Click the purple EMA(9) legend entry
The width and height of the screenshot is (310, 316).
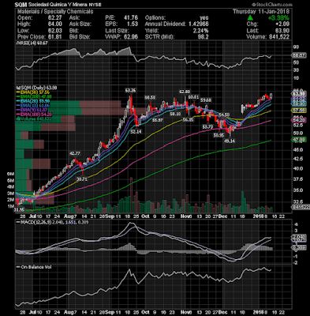[32, 110]
